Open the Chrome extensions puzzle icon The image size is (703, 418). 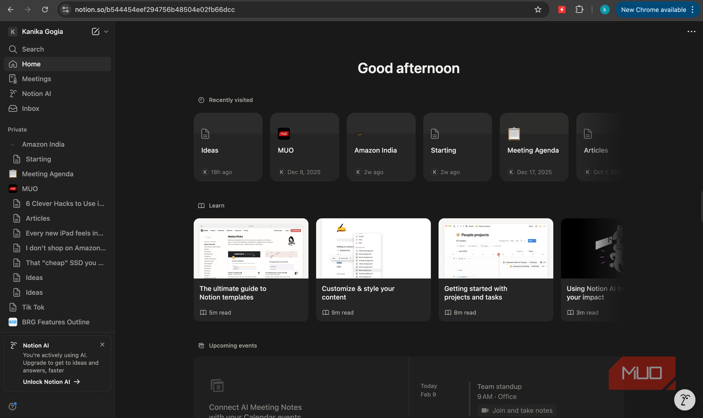[579, 9]
